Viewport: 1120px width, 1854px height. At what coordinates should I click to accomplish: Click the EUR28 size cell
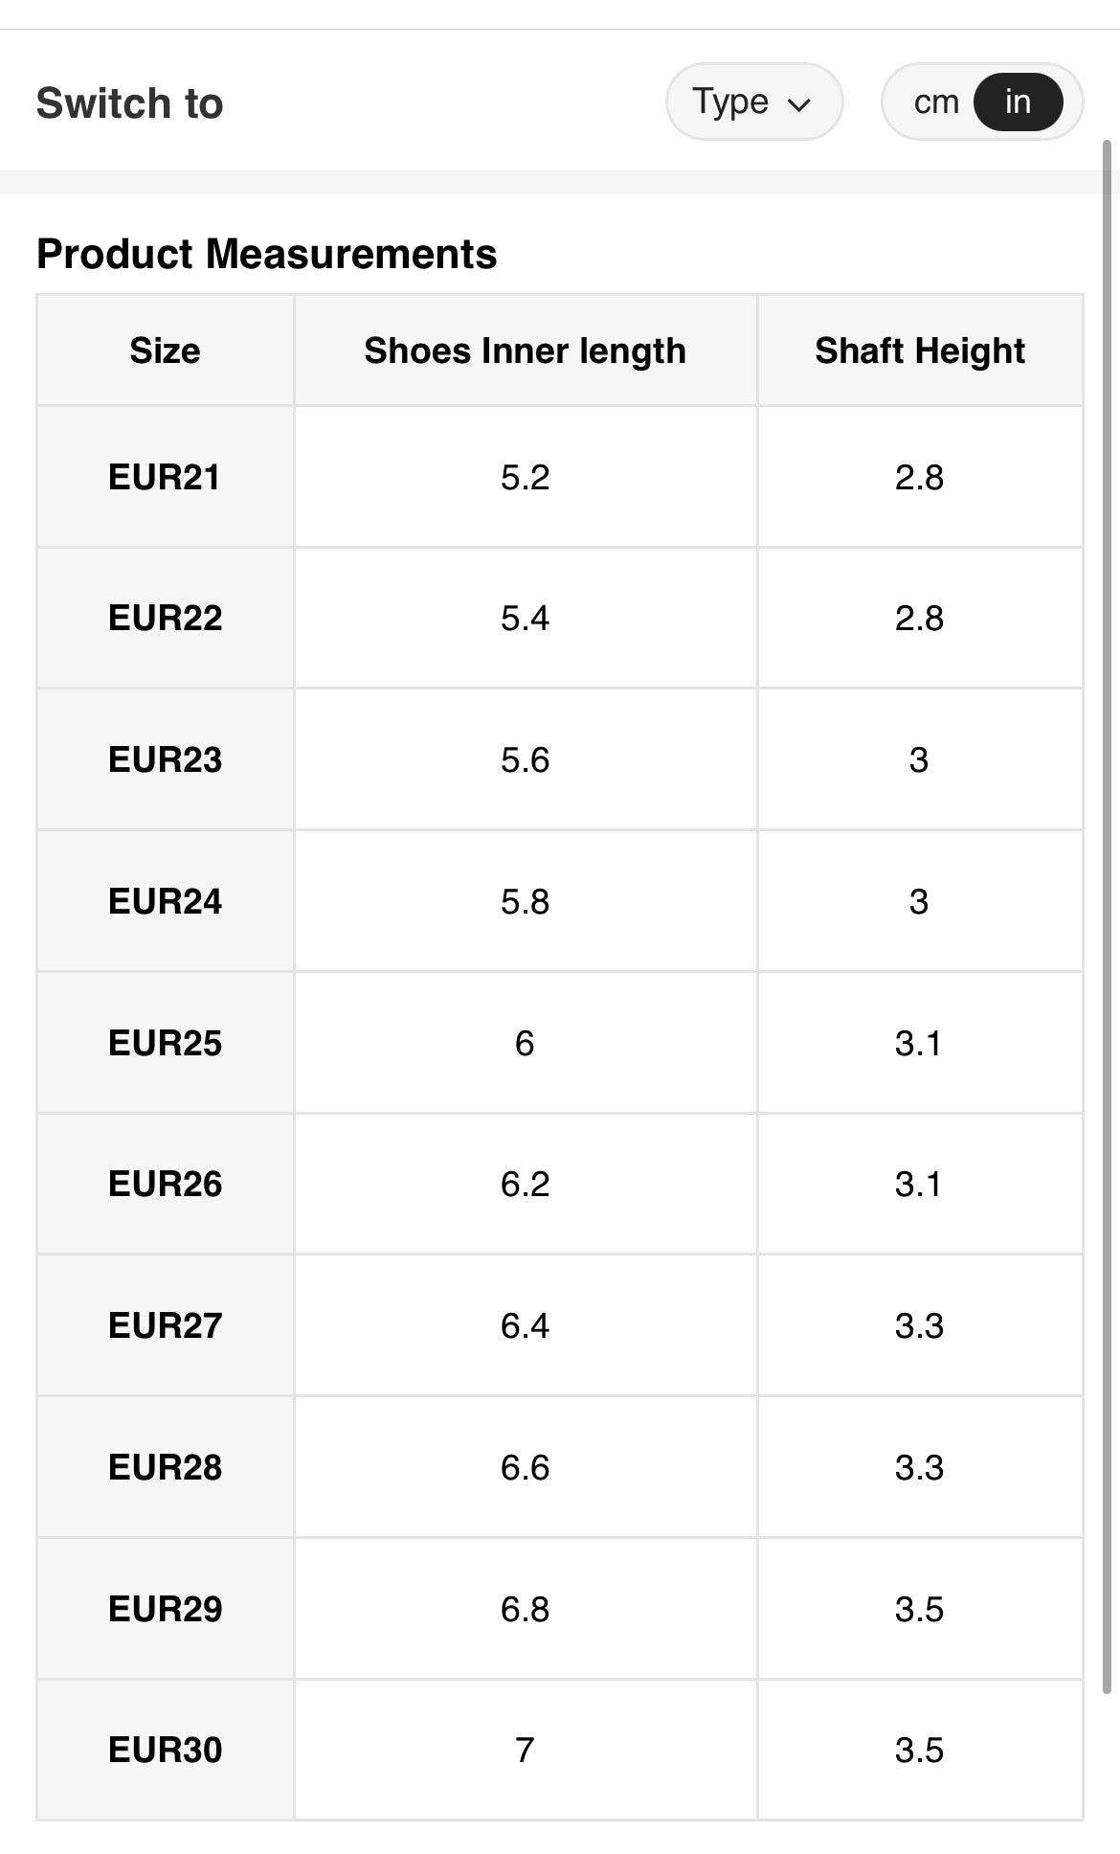click(x=165, y=1467)
